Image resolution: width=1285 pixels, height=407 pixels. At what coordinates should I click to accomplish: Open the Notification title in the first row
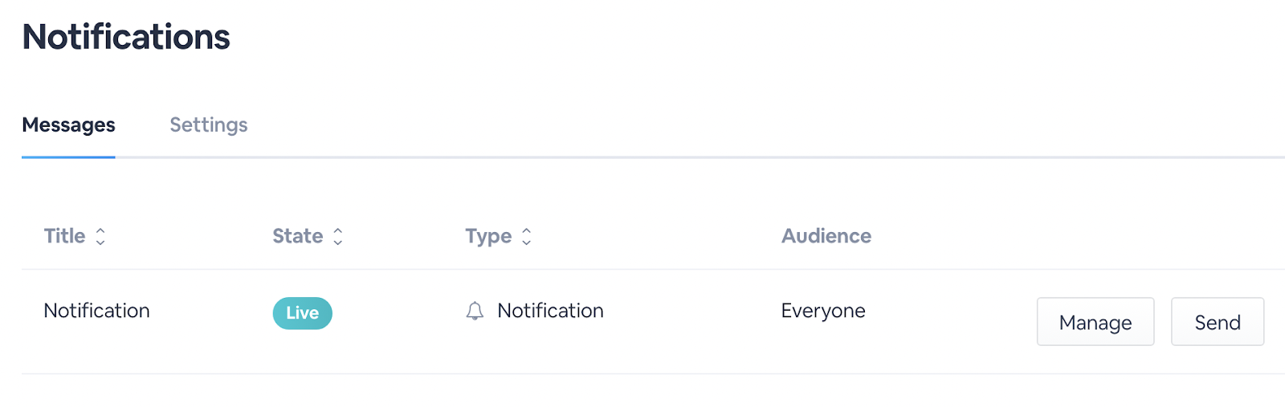(x=96, y=311)
